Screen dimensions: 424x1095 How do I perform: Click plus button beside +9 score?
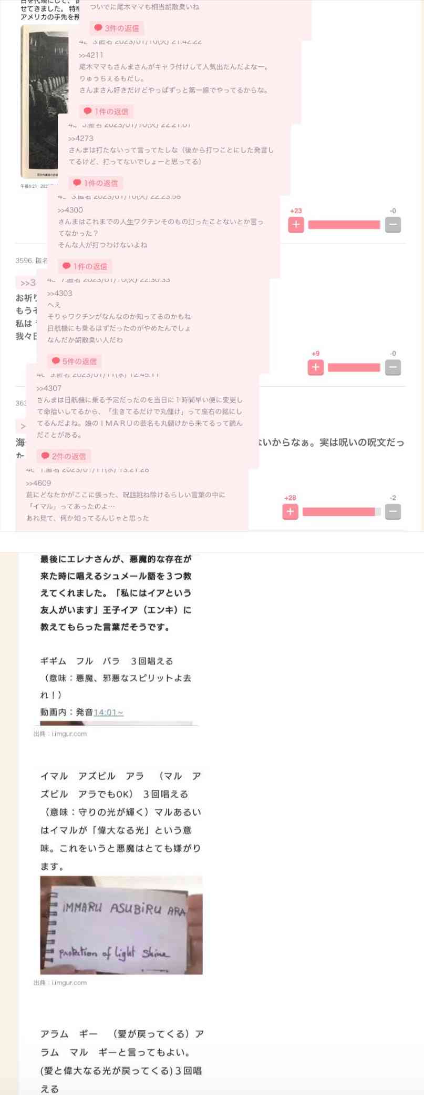point(315,367)
